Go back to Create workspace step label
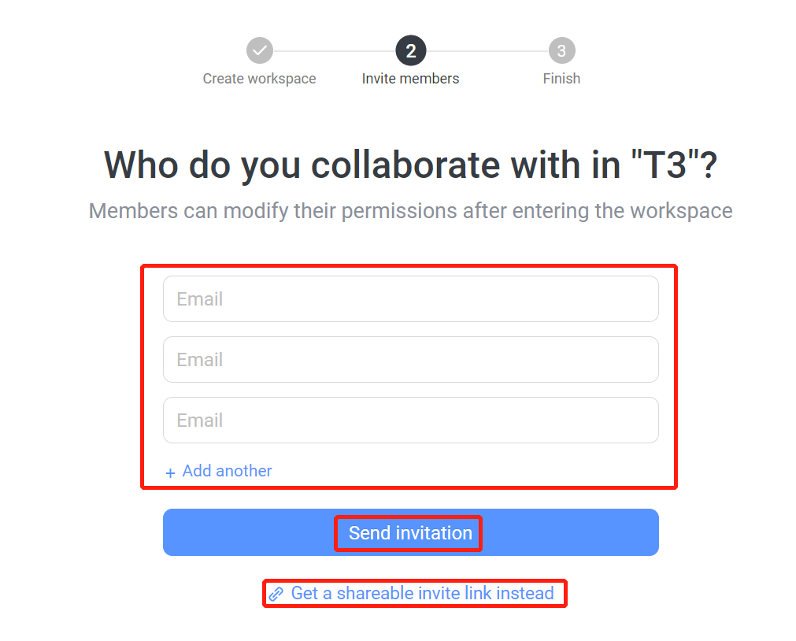This screenshot has height=641, width=796. (259, 79)
